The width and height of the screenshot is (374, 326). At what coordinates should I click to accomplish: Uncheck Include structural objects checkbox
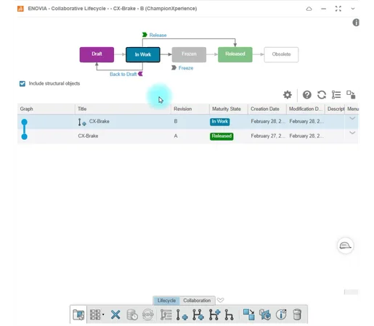[23, 83]
